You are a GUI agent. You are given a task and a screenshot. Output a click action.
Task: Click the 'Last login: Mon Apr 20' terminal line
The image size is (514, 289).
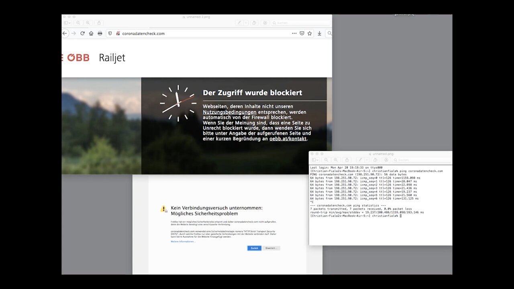pyautogui.click(x=346, y=167)
